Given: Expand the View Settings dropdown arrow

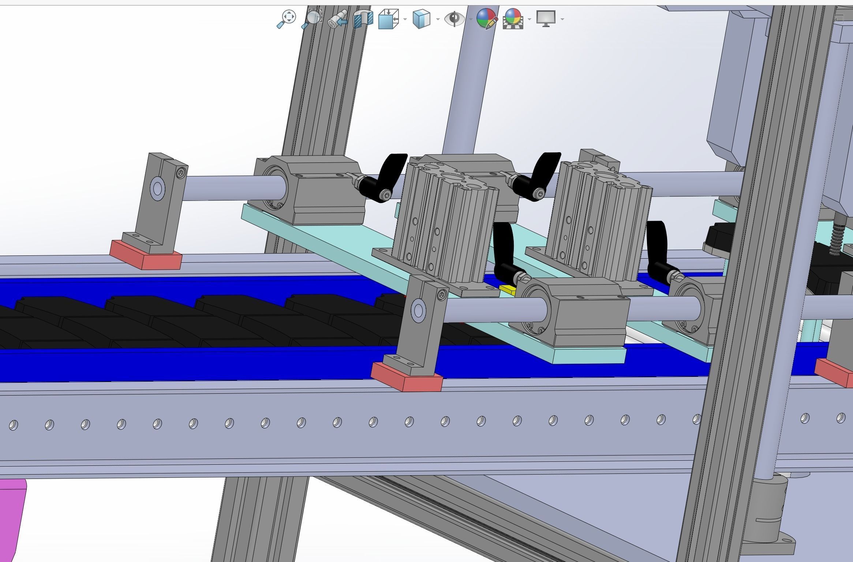Looking at the screenshot, I should click(x=562, y=19).
